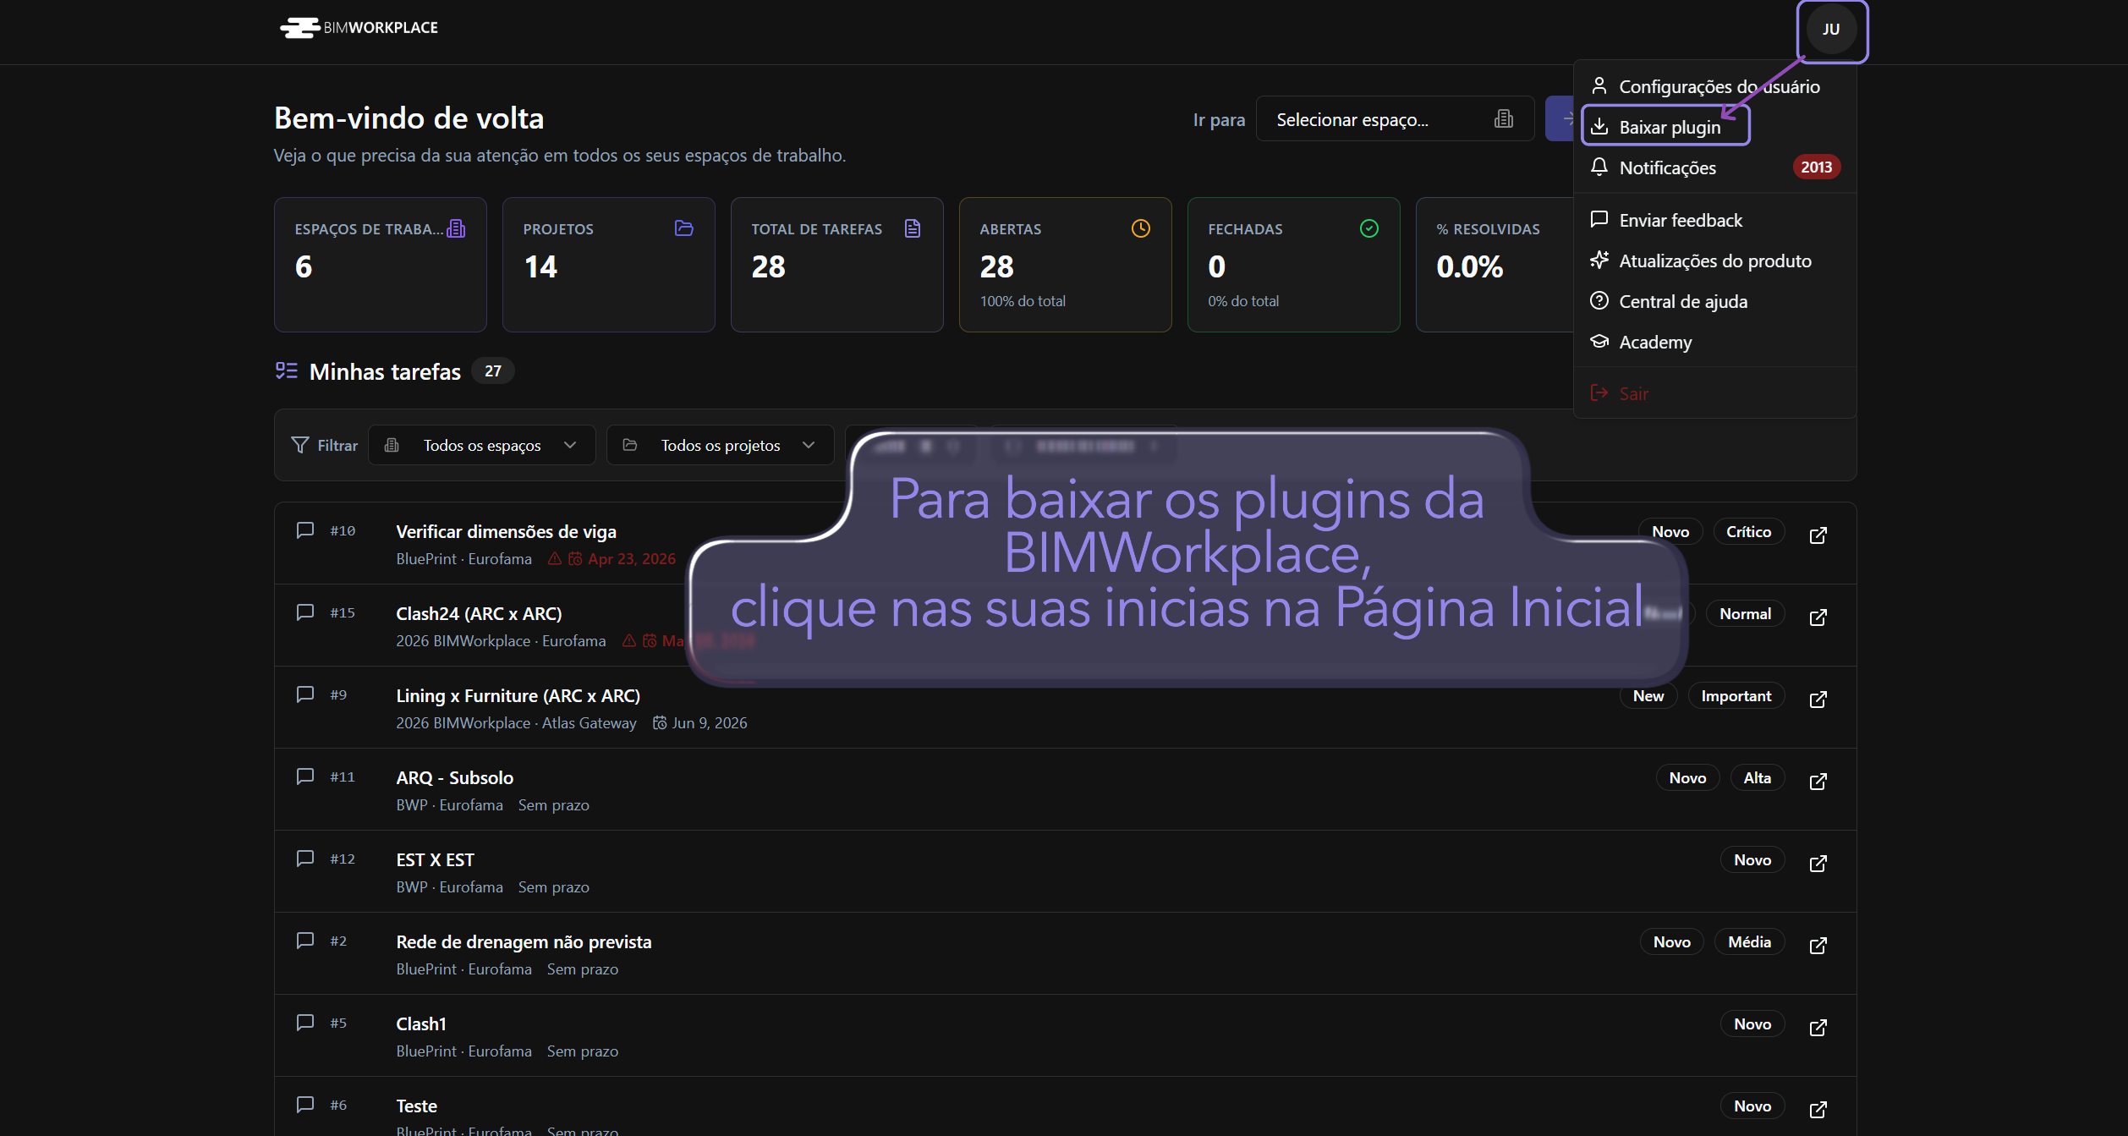Click Sair to log out

[1714, 393]
